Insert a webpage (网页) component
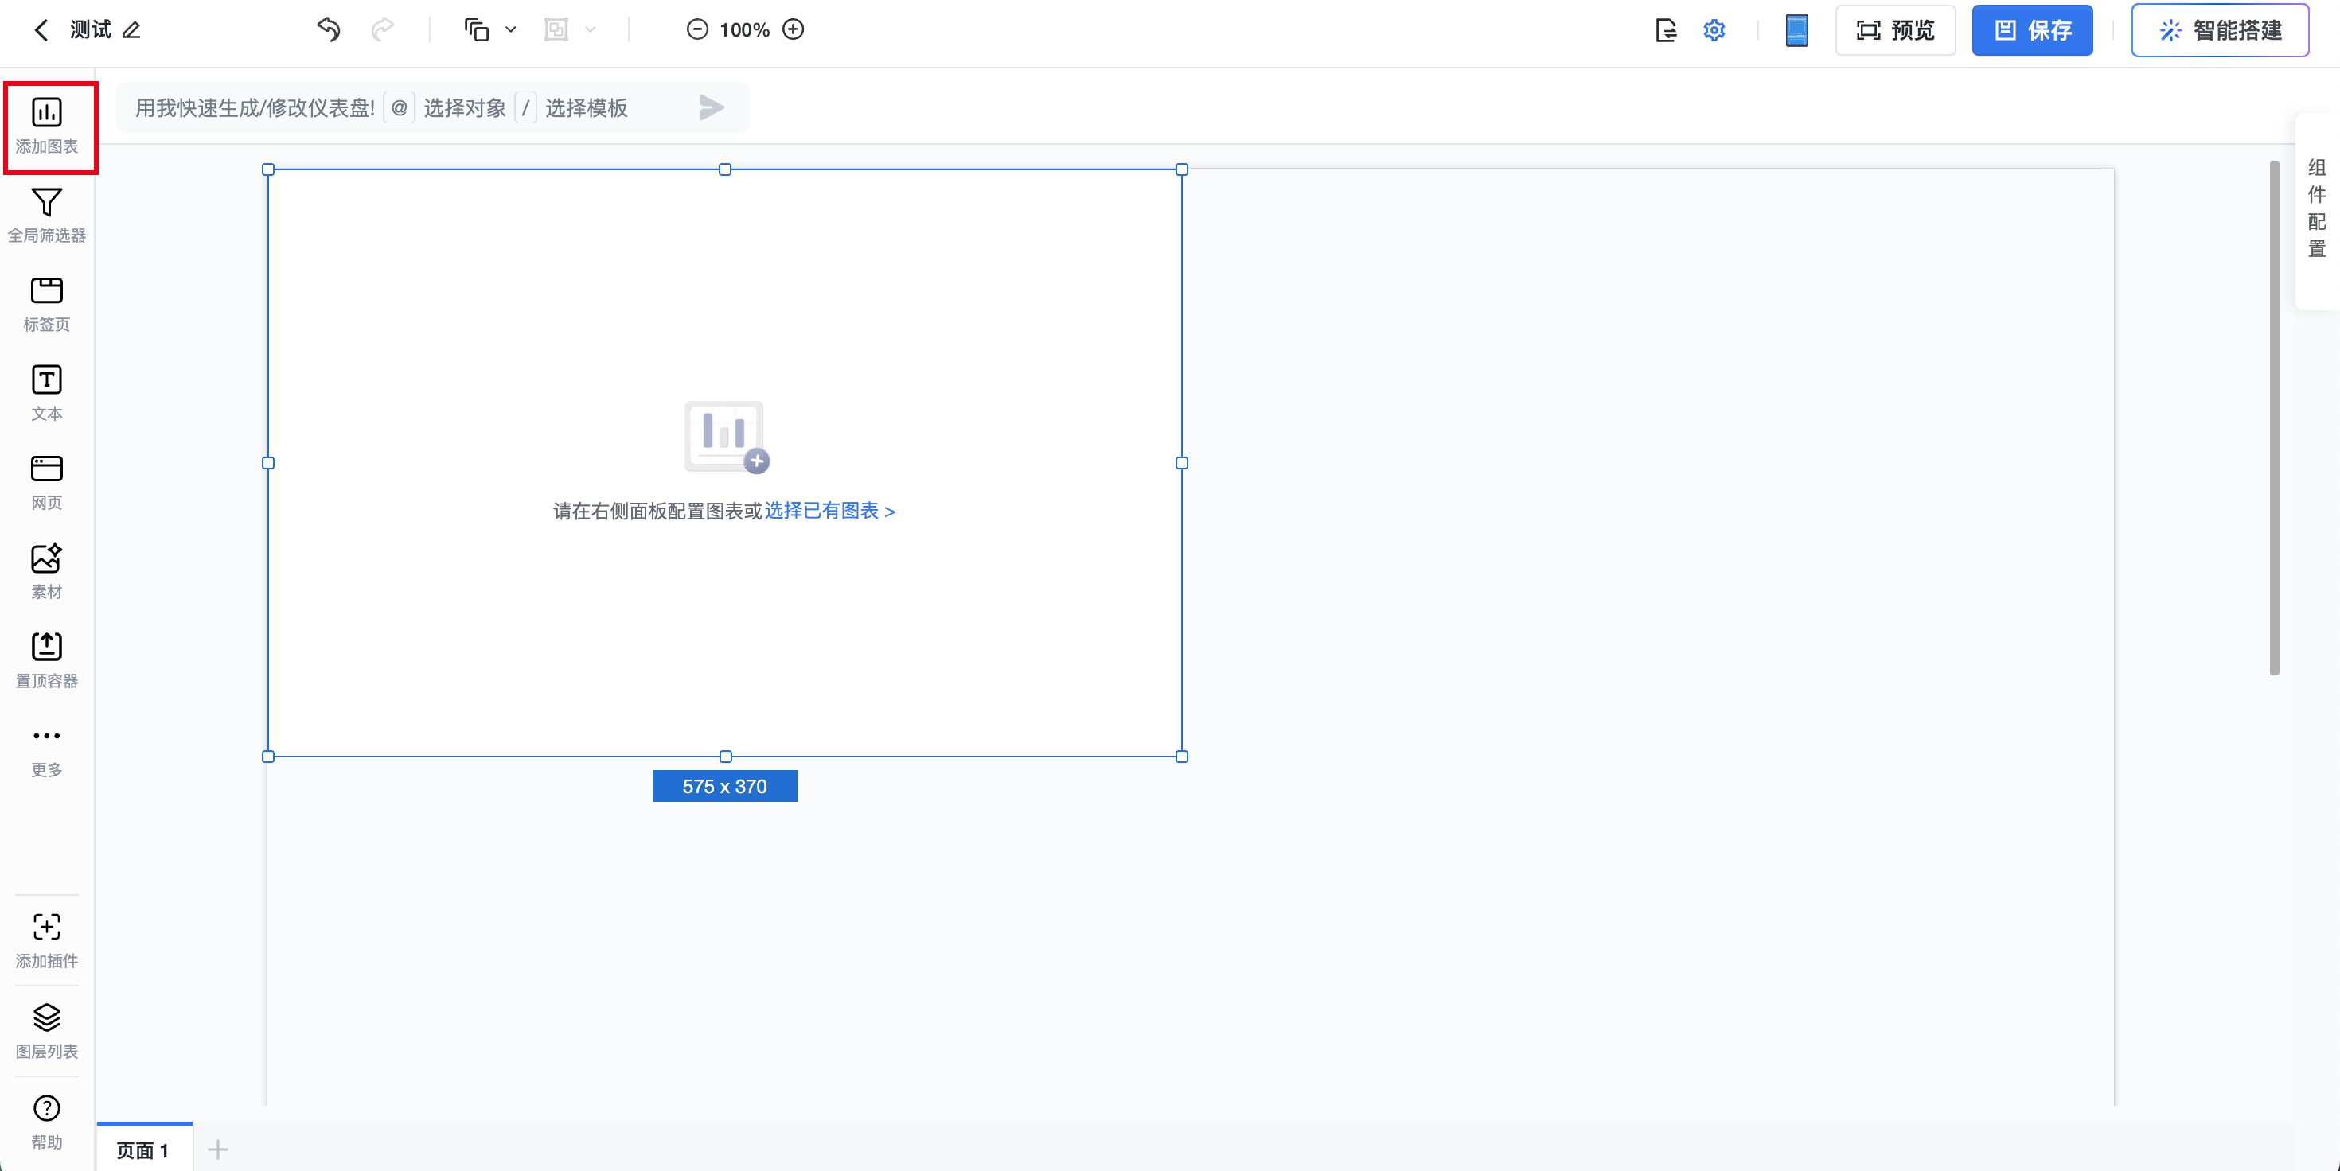This screenshot has width=2340, height=1171. tap(46, 481)
